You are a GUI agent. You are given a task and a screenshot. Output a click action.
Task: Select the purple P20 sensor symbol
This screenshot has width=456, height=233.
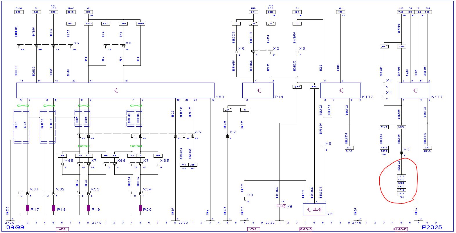[x=140, y=208]
